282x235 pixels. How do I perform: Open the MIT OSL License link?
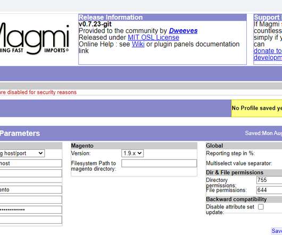pos(153,38)
